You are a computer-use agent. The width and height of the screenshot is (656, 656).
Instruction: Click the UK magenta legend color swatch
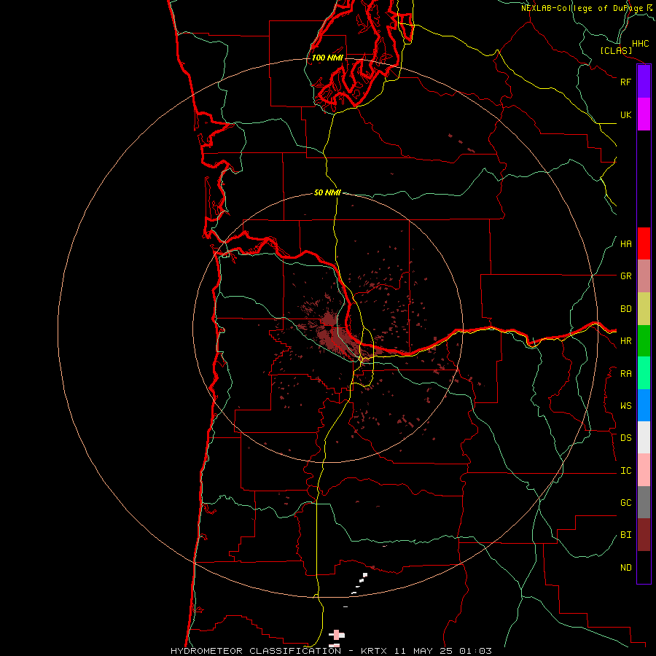644,114
